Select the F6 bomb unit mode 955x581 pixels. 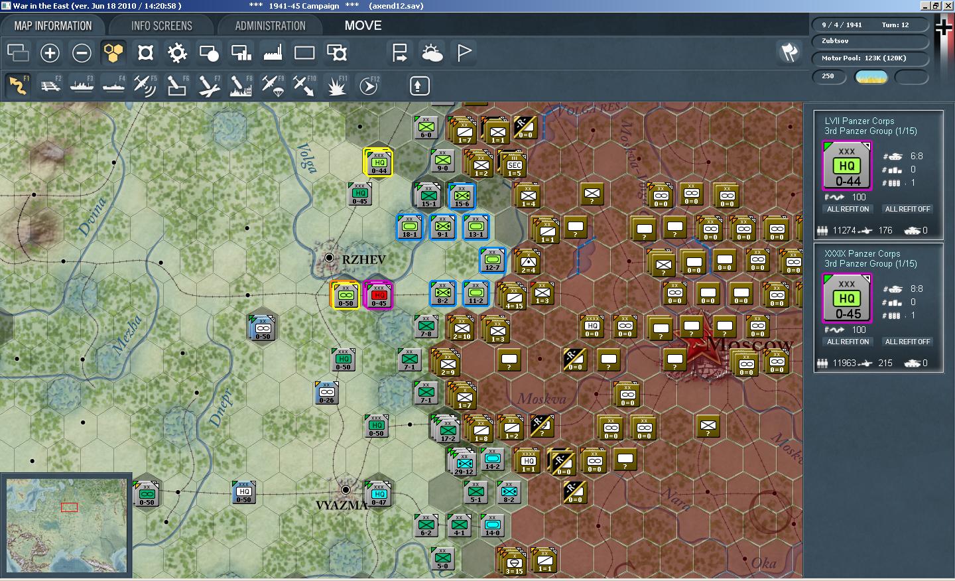[x=177, y=86]
